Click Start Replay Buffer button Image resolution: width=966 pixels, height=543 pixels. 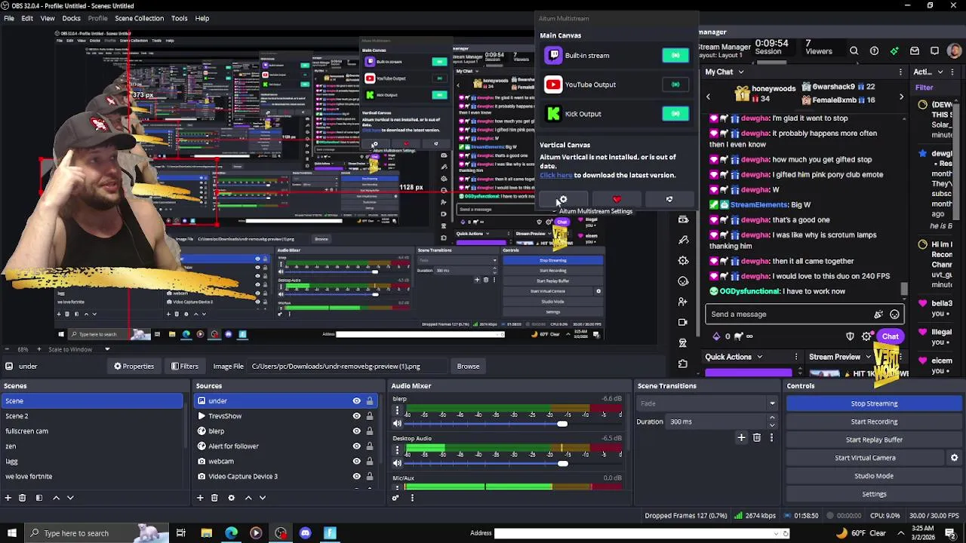pyautogui.click(x=874, y=440)
